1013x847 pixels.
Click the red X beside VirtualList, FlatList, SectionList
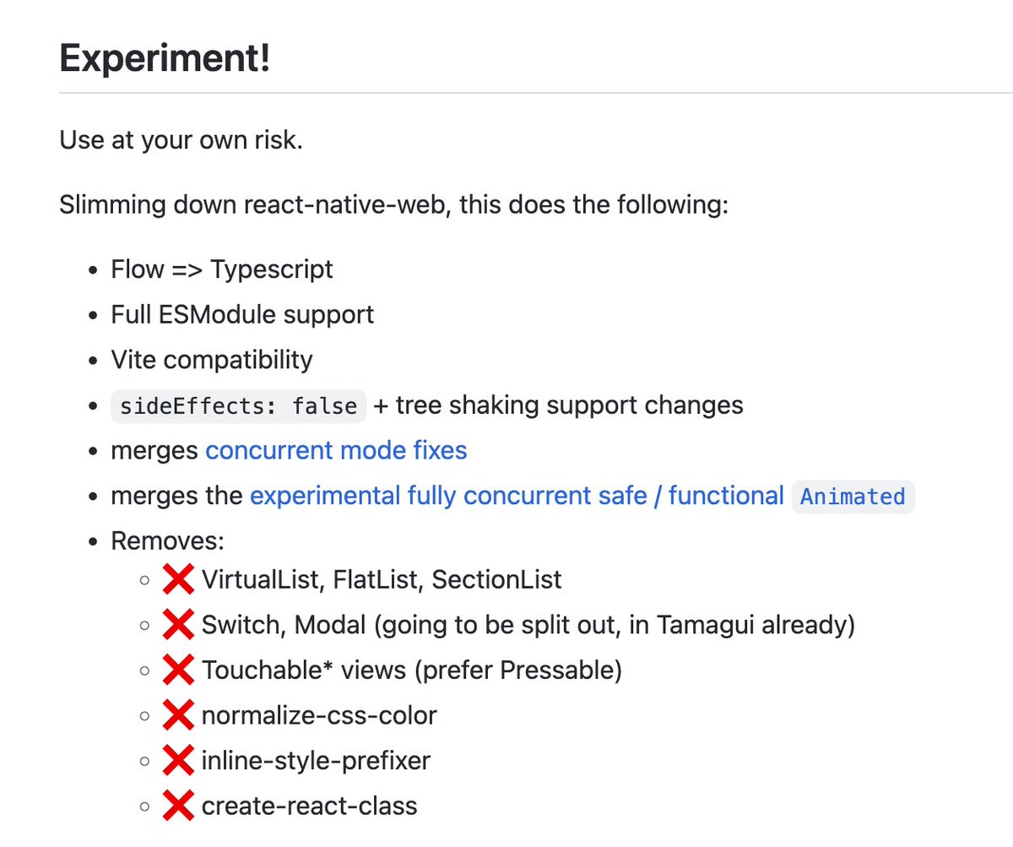tap(178, 580)
